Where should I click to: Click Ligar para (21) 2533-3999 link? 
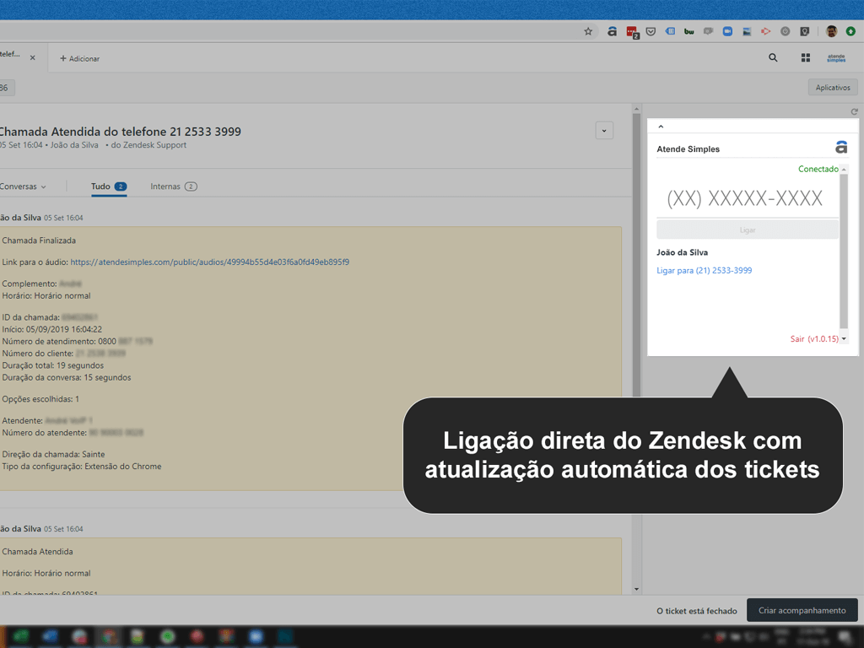pos(704,271)
